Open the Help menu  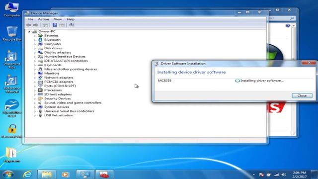point(71,19)
